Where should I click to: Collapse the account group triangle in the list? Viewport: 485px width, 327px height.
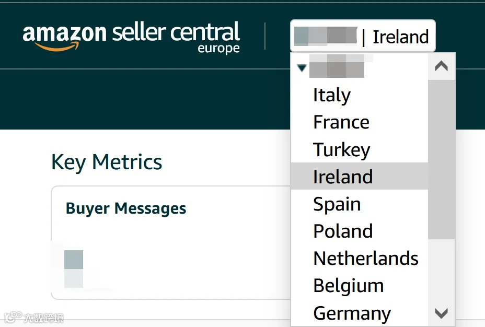[x=302, y=68]
